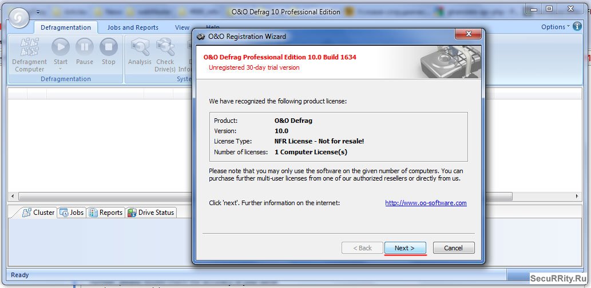Open the http://www.oo-software.com link
591x288 pixels.
coord(426,203)
